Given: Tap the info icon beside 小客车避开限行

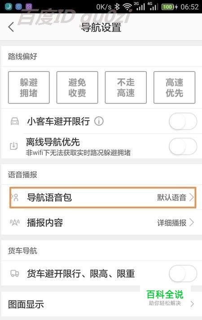Looking at the screenshot, I should (x=99, y=121).
